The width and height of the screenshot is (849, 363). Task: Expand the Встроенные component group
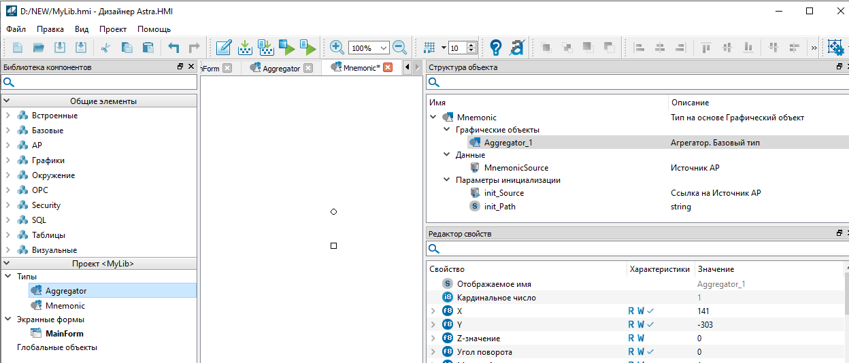click(7, 116)
